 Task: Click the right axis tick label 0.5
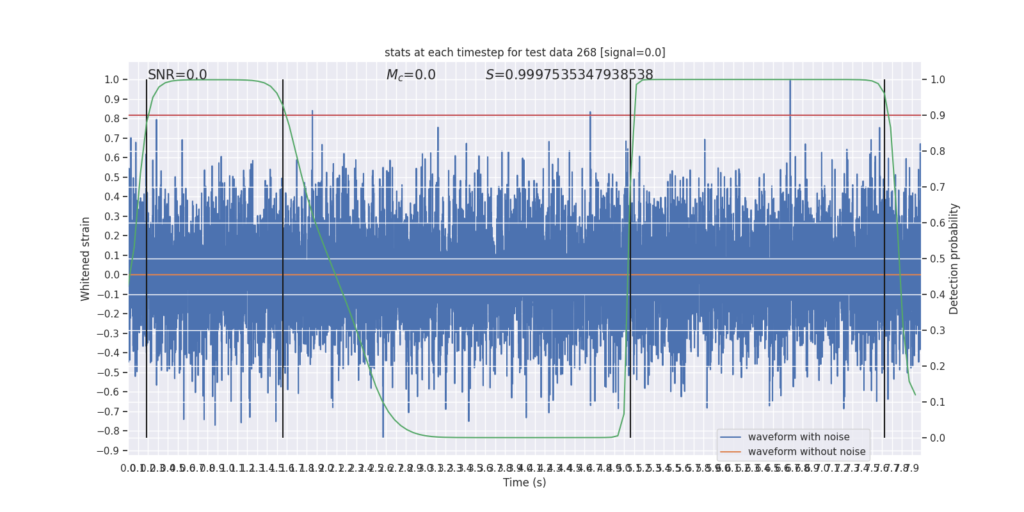point(938,259)
